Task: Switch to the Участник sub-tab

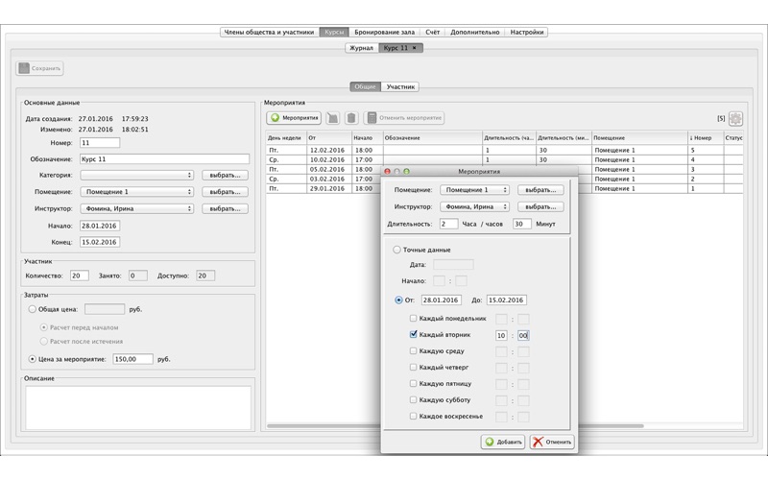Action: click(x=400, y=86)
